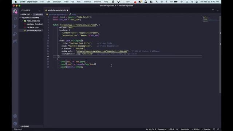The height and width of the screenshot is (131, 233).
Task: Open the Run menu
Action: (x=79, y=1)
